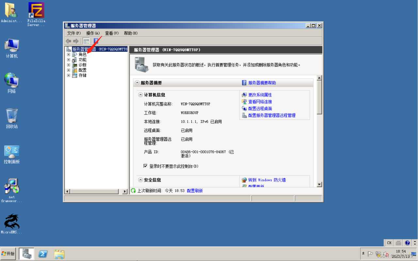Expand the 角色 tree node
The height and width of the screenshot is (261, 418).
69,54
